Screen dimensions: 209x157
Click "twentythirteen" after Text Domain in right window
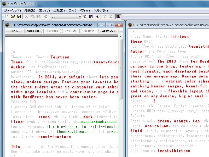174,151
